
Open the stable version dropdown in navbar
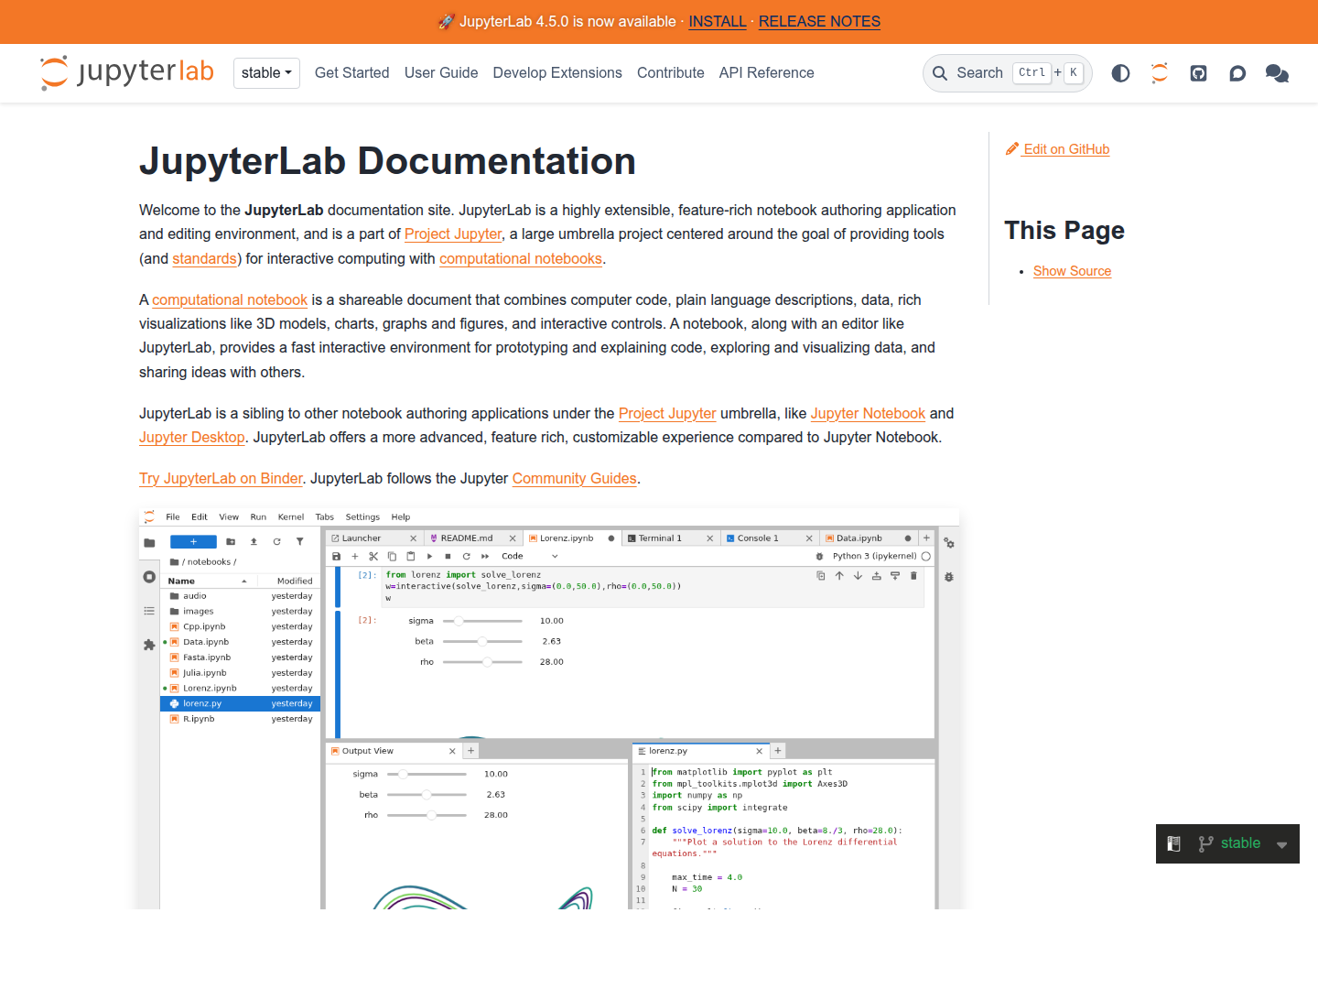point(266,73)
